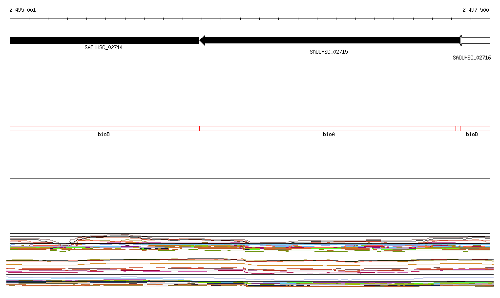Open the SAOUHSC_02715 gene label
500x298 pixels.
pyautogui.click(x=329, y=52)
